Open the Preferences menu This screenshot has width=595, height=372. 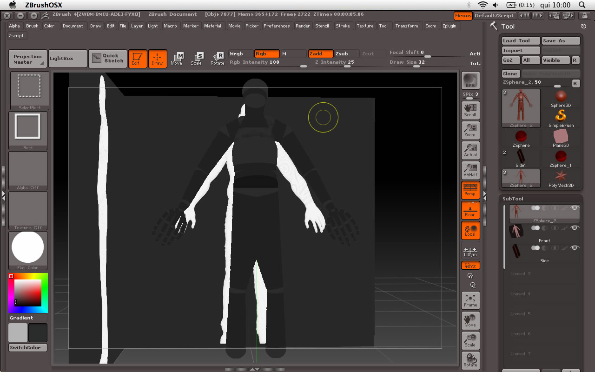click(x=277, y=26)
